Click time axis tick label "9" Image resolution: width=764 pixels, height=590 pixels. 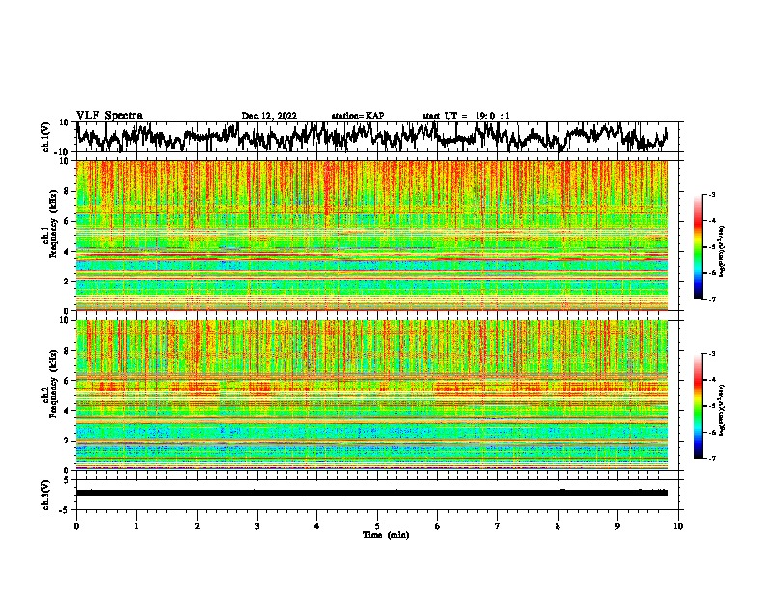[617, 526]
